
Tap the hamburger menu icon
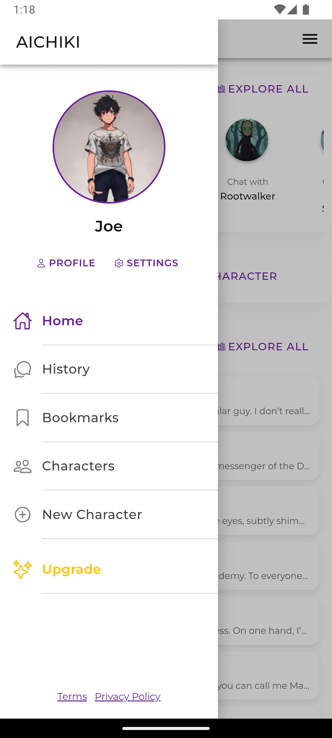click(x=310, y=39)
